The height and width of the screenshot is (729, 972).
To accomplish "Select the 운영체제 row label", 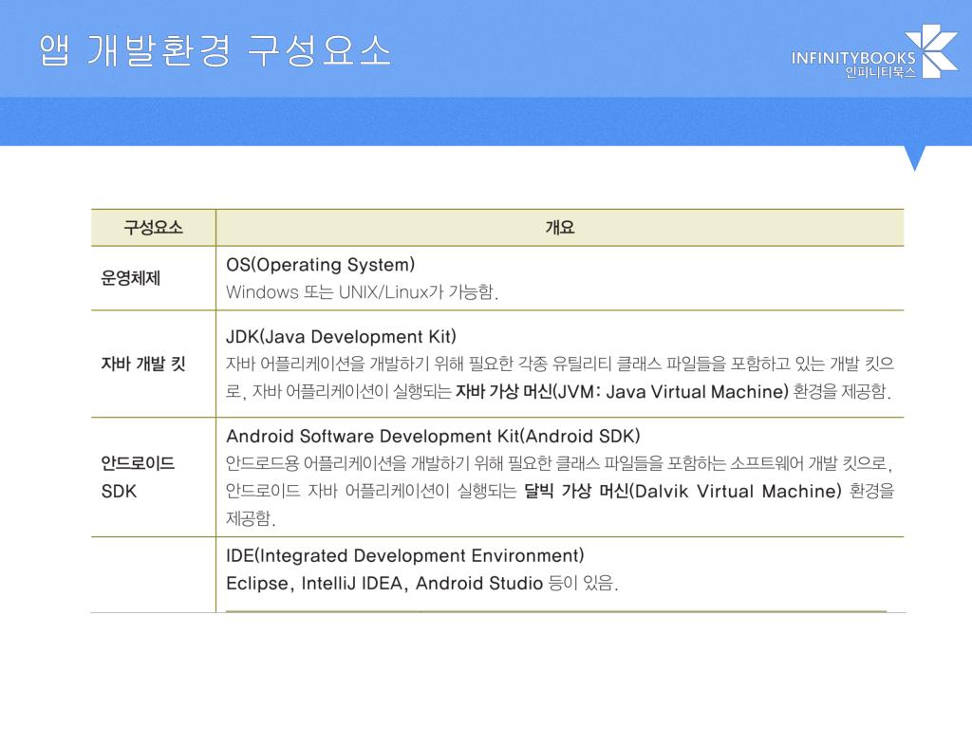I will [131, 278].
